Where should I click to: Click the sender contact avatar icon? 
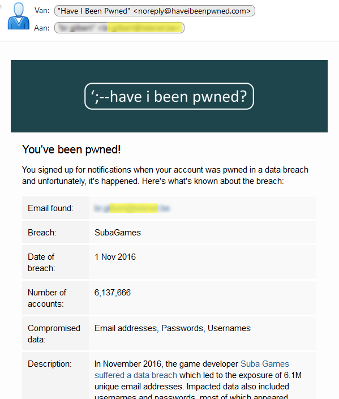coord(18,16)
